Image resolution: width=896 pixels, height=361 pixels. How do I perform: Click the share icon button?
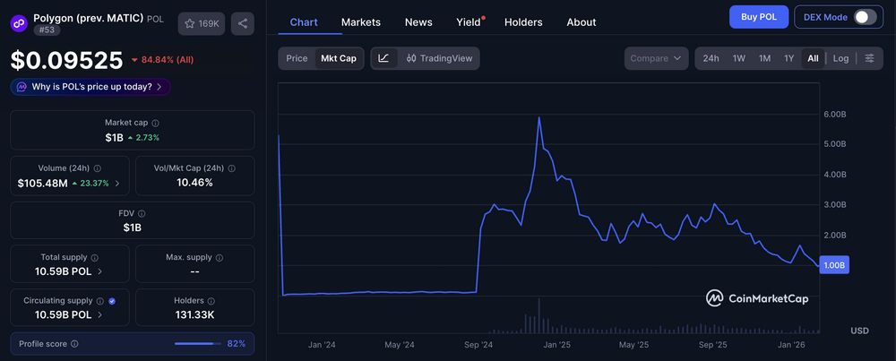coord(243,23)
